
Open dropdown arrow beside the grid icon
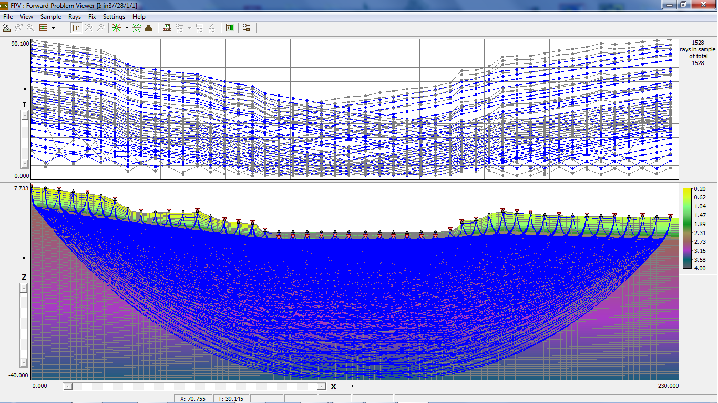[53, 28]
